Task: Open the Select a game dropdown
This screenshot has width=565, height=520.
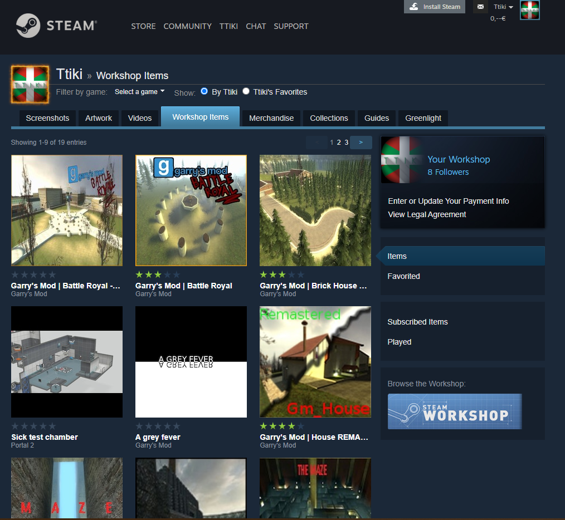Action: (139, 92)
